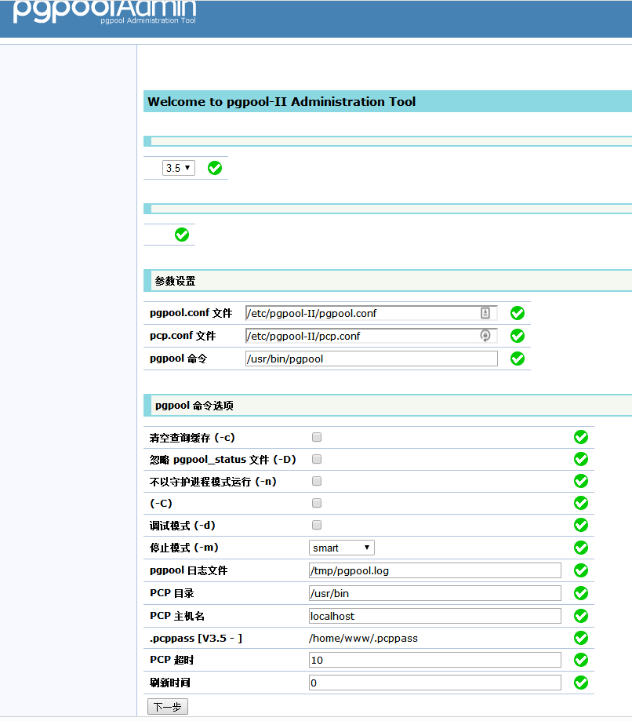The image size is (632, 721).
Task: Click green checkmark for 调试模式 (-d) row
Action: pos(581,525)
